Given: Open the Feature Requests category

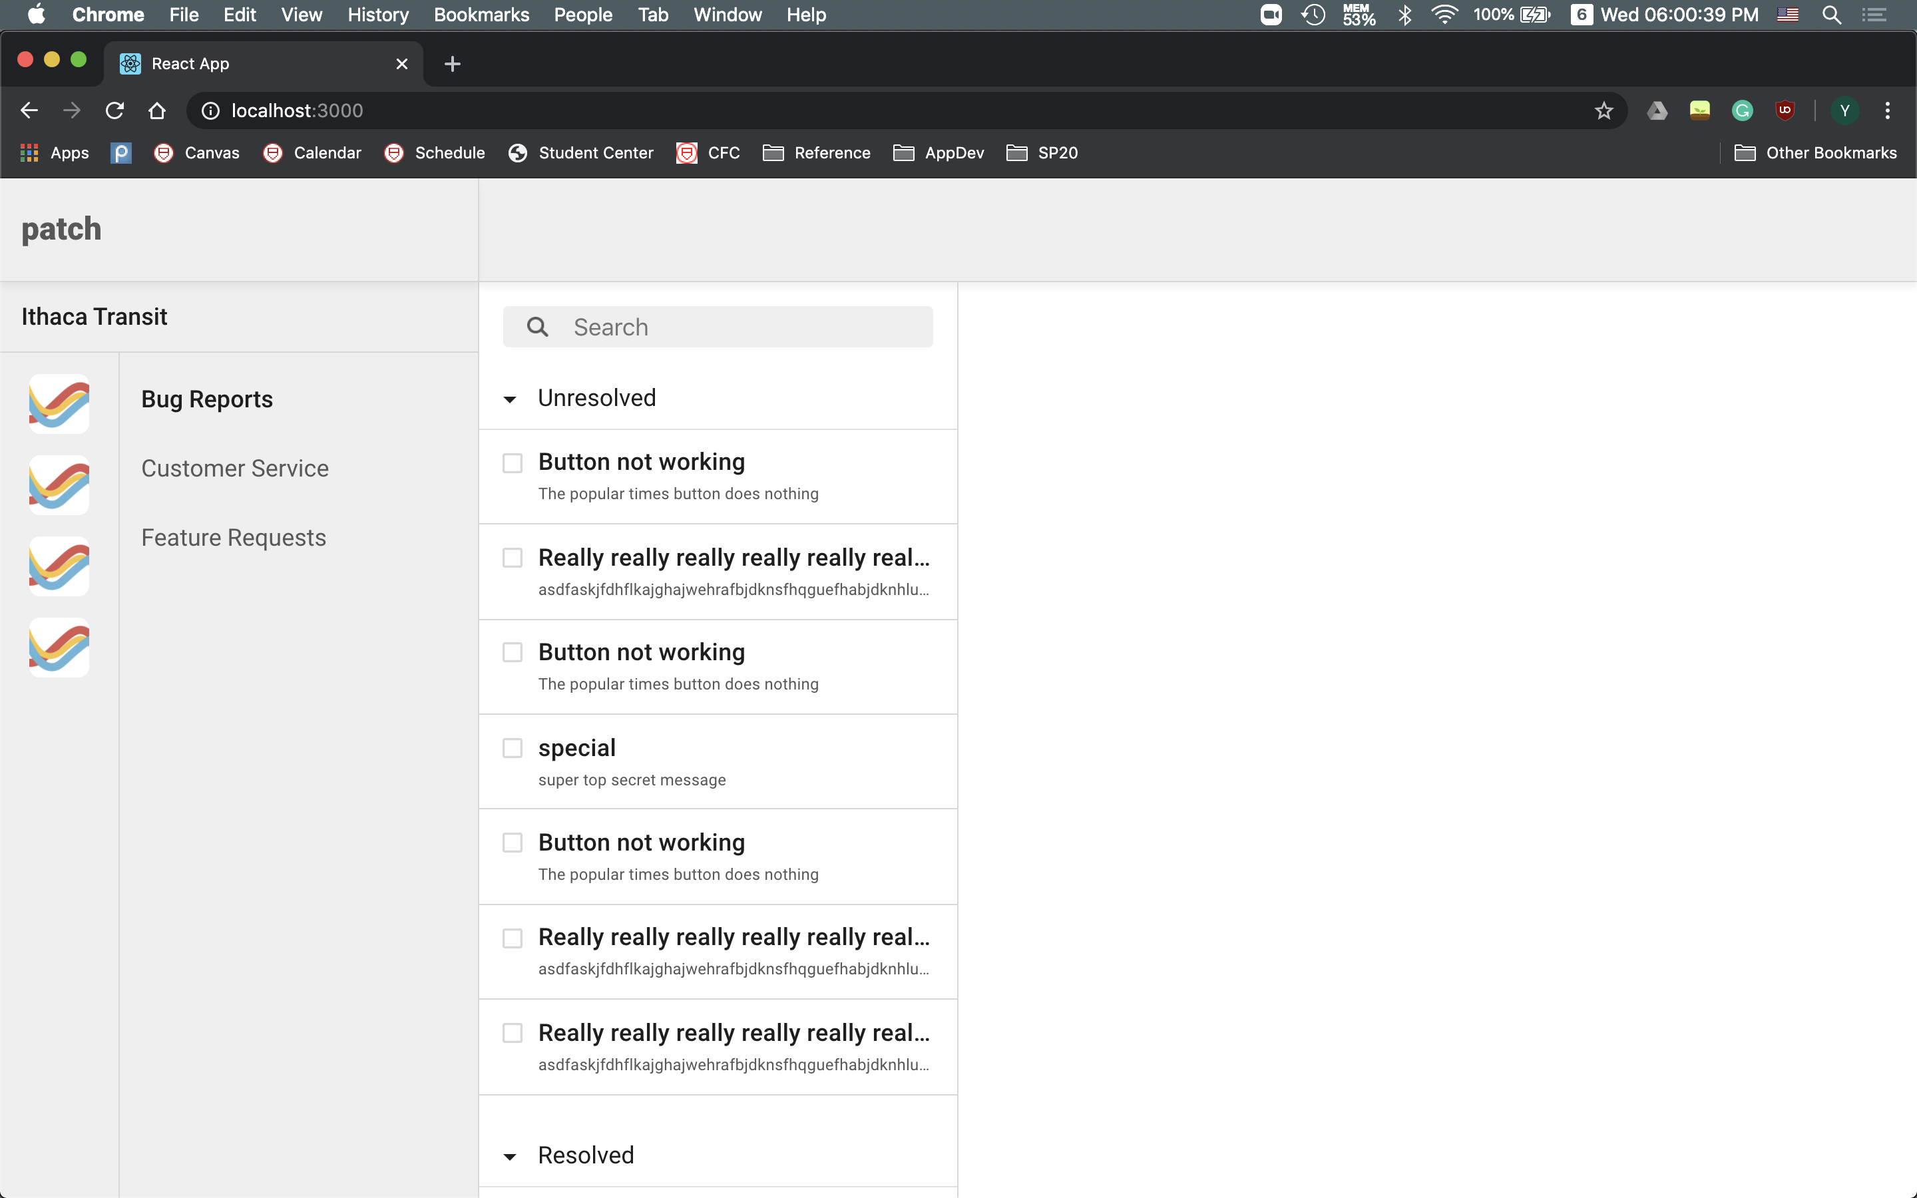Looking at the screenshot, I should point(233,537).
